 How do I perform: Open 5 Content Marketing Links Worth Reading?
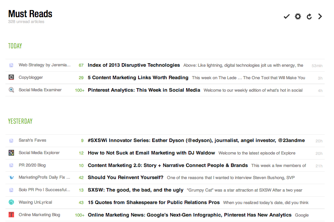click(138, 78)
